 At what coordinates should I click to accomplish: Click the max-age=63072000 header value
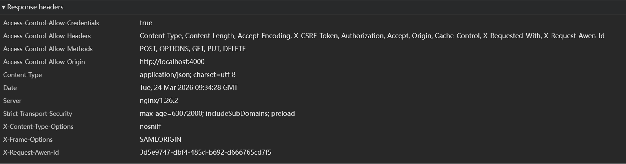point(217,114)
